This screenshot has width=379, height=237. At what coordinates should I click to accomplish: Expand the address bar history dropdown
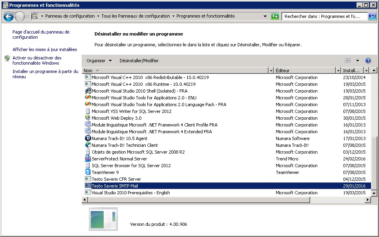pyautogui.click(x=265, y=16)
